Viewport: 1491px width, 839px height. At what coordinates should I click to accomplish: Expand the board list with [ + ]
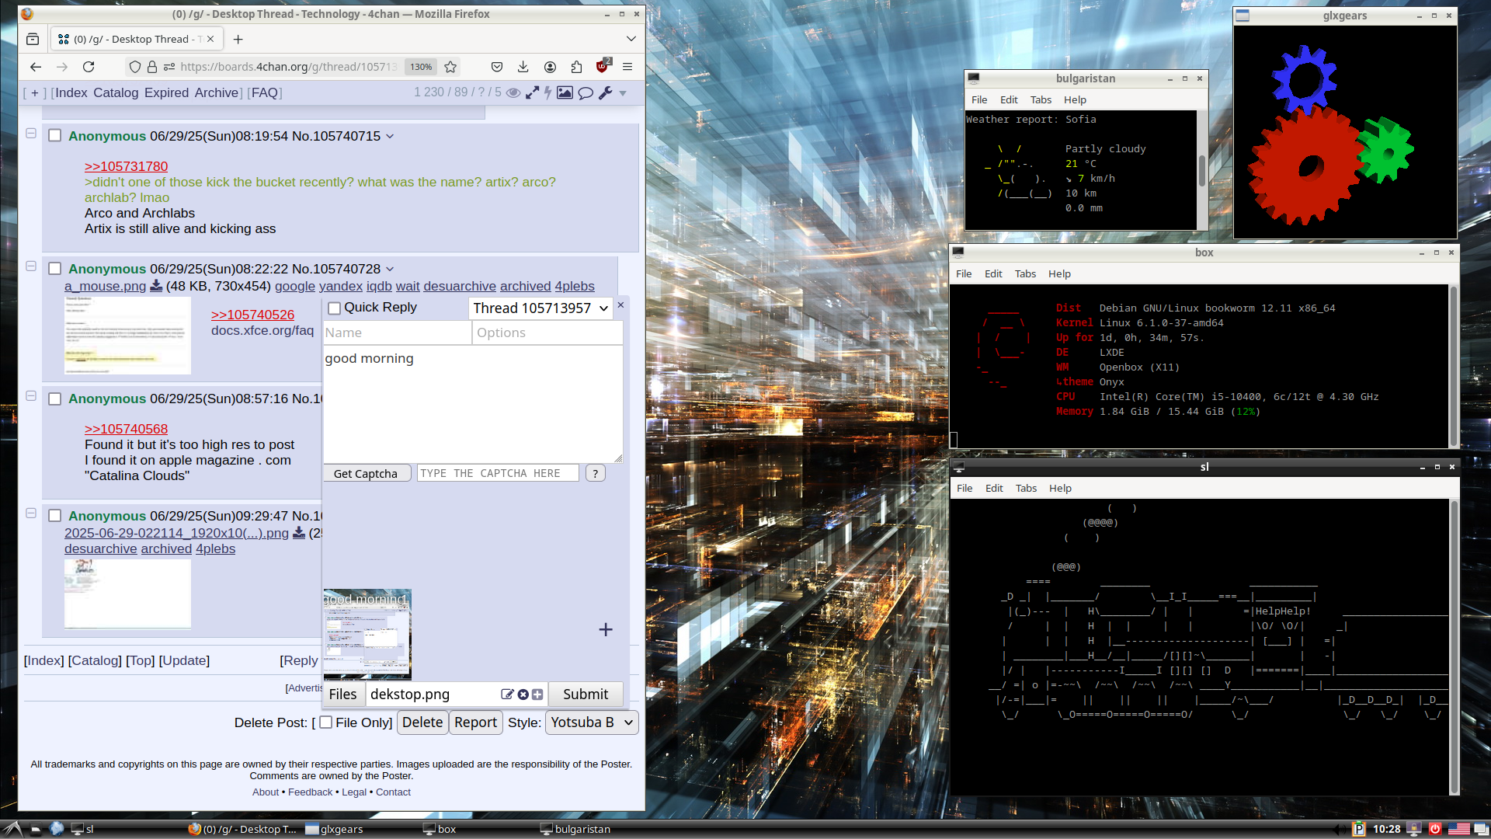pos(35,92)
